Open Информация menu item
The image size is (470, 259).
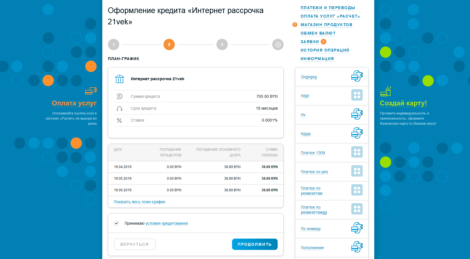(317, 59)
